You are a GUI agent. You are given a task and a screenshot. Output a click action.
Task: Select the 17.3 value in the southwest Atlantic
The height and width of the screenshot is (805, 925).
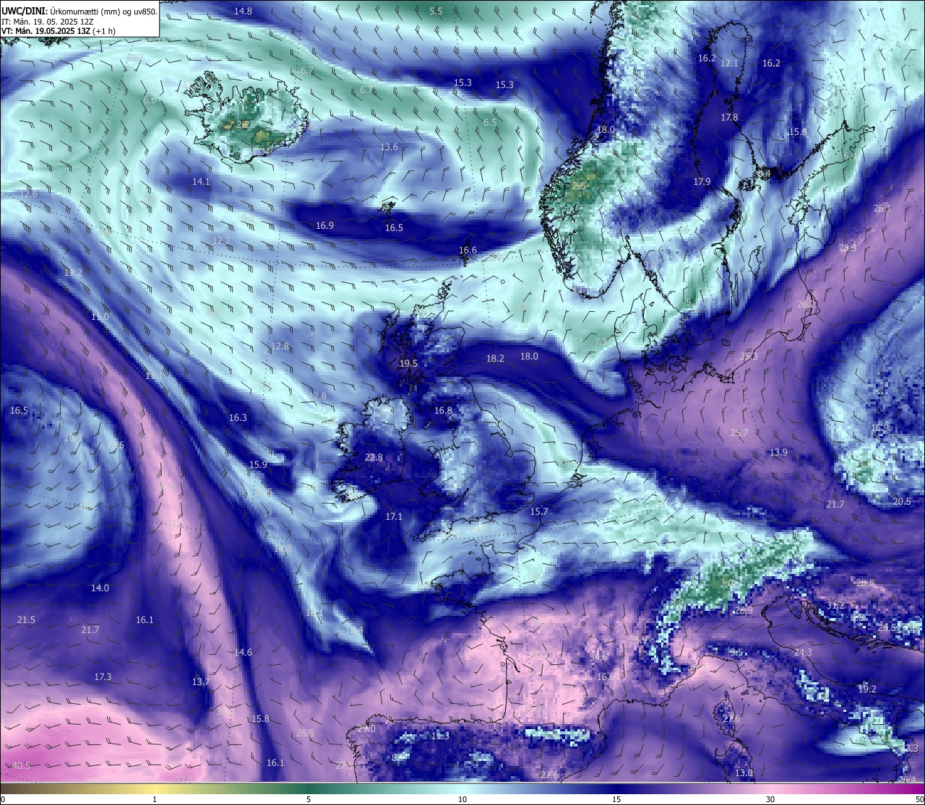pyautogui.click(x=103, y=677)
